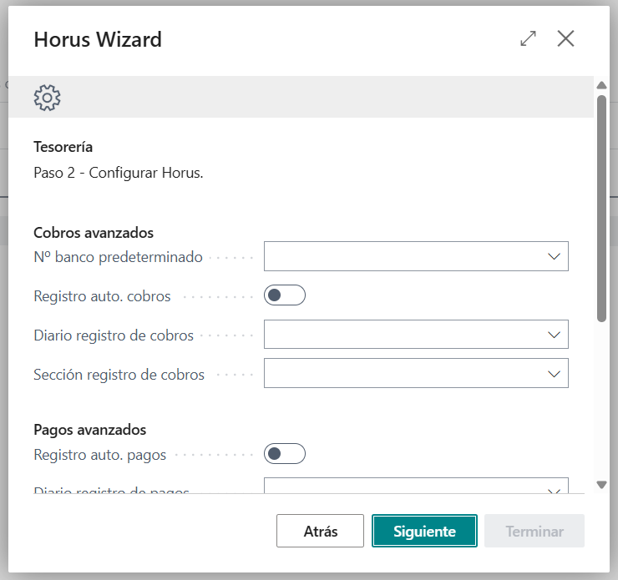Image resolution: width=618 pixels, height=580 pixels.
Task: Open Diario registro de cobros dropdown arrow
Action: [x=554, y=335]
